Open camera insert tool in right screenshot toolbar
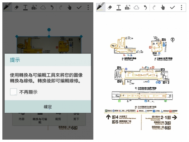 pyautogui.click(x=128, y=8)
